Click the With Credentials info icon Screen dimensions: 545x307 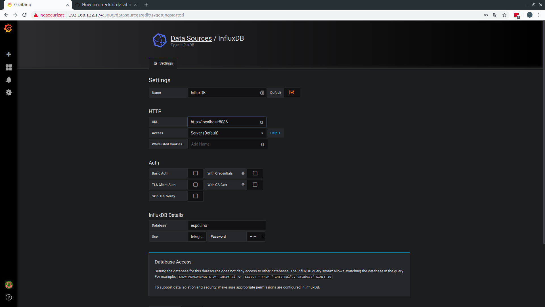coord(243,173)
